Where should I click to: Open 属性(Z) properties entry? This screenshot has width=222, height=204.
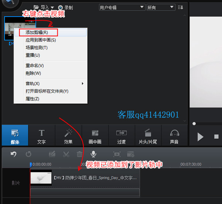50,99
